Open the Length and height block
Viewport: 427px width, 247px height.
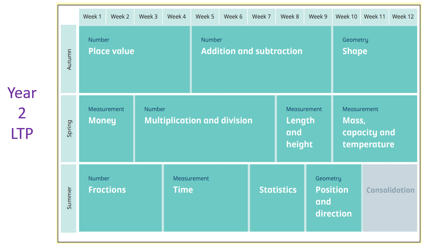point(304,129)
